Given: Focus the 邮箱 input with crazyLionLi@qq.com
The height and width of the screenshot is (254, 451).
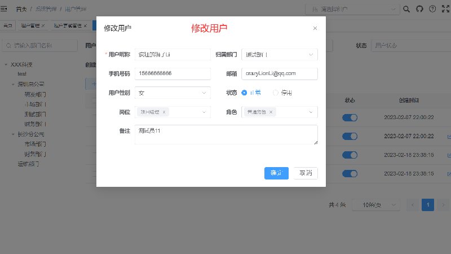Looking at the screenshot, I should (279, 74).
